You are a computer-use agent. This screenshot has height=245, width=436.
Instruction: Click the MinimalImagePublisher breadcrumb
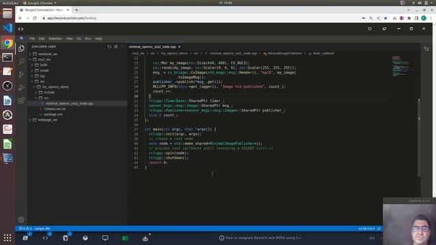pos(285,53)
